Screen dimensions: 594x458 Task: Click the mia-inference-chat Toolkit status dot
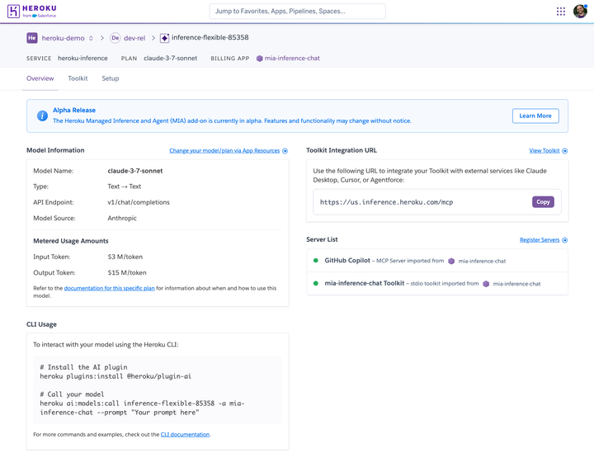(x=315, y=283)
